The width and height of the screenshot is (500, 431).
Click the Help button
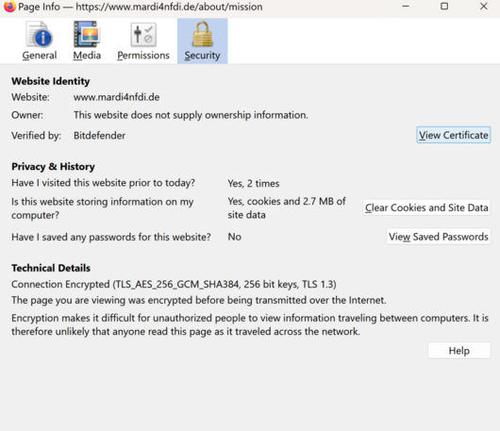[x=458, y=351]
